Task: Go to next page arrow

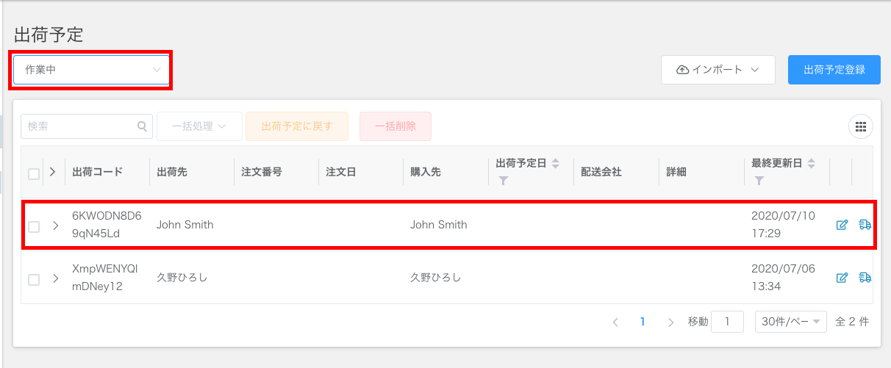Action: click(670, 322)
